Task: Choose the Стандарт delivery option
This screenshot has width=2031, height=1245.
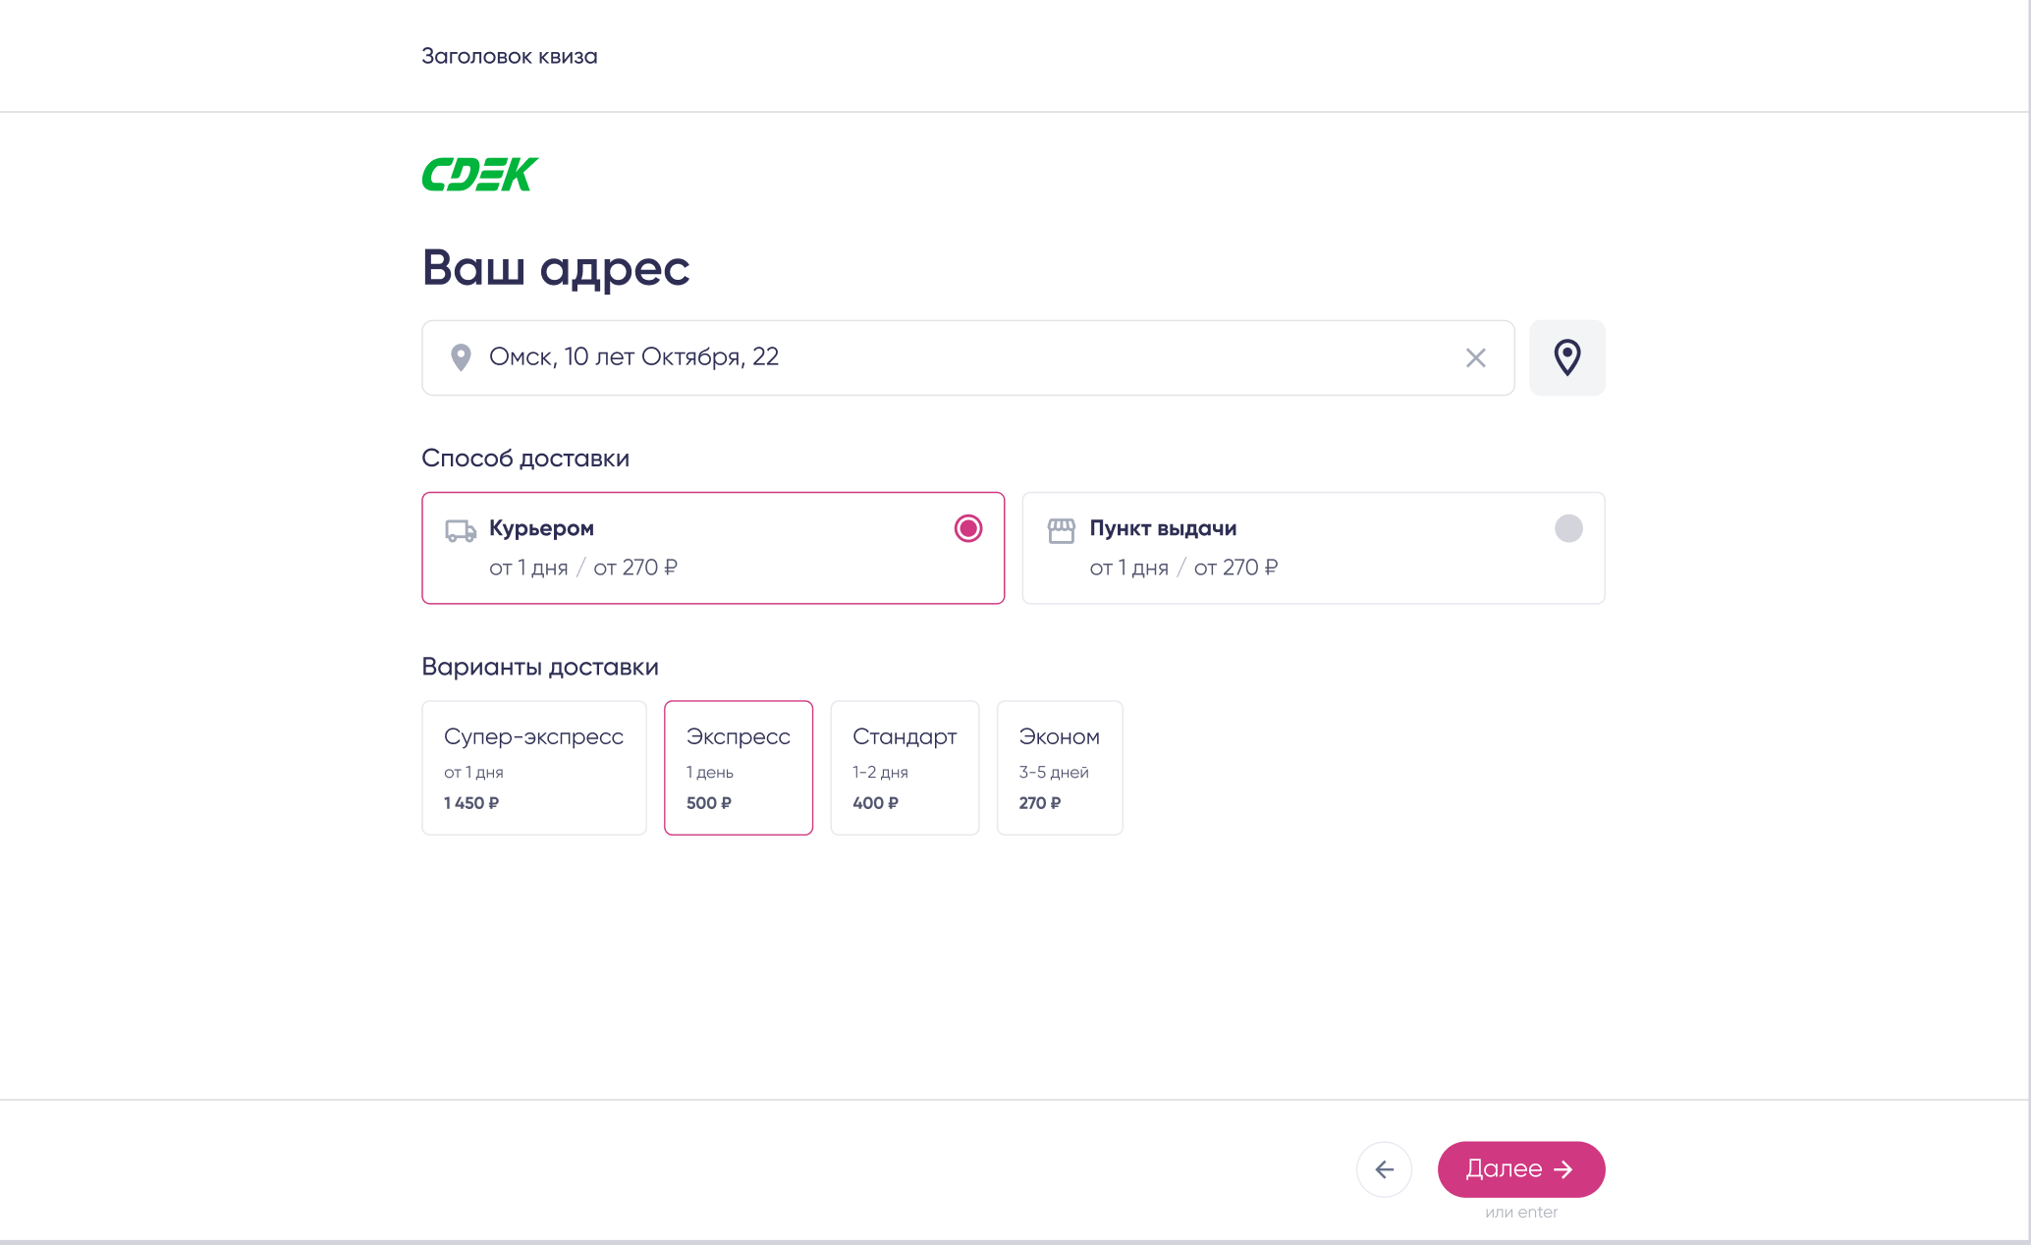Action: click(x=904, y=768)
